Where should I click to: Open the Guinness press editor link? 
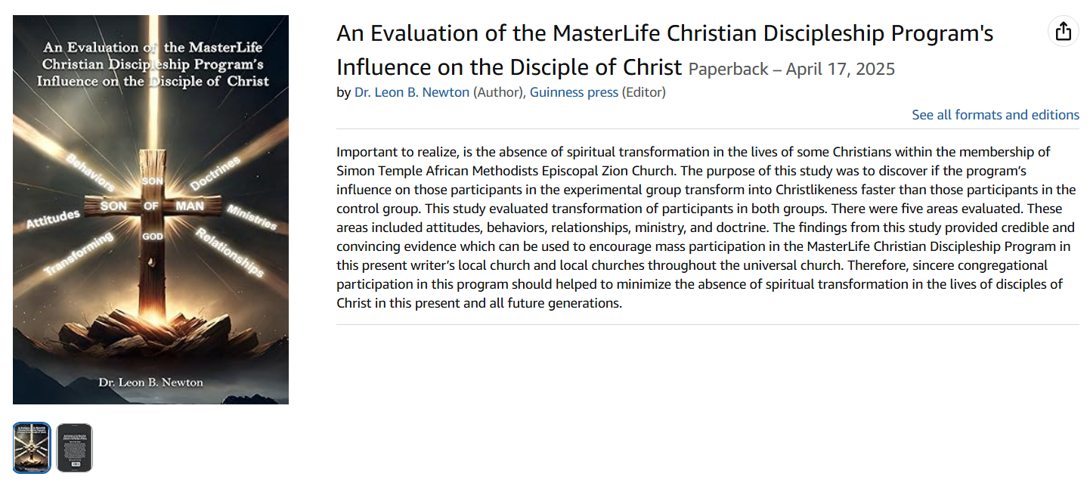[574, 92]
